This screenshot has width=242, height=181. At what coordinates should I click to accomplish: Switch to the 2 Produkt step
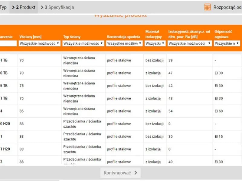pyautogui.click(x=23, y=7)
